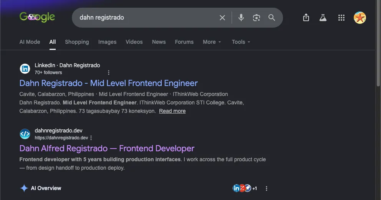The height and width of the screenshot is (200, 381).
Task: Open Google apps grid
Action: (x=341, y=18)
